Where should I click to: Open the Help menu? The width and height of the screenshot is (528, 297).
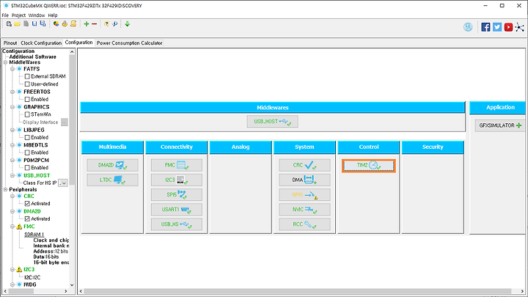[x=53, y=15]
